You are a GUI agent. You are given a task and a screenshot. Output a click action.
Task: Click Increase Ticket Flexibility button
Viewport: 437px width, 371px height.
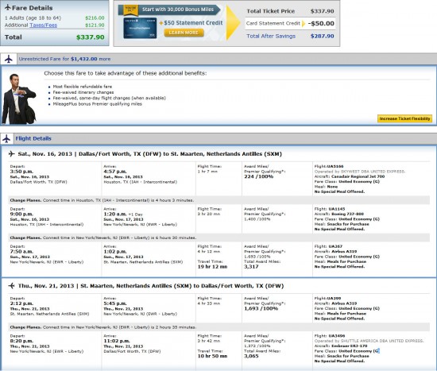tap(404, 118)
